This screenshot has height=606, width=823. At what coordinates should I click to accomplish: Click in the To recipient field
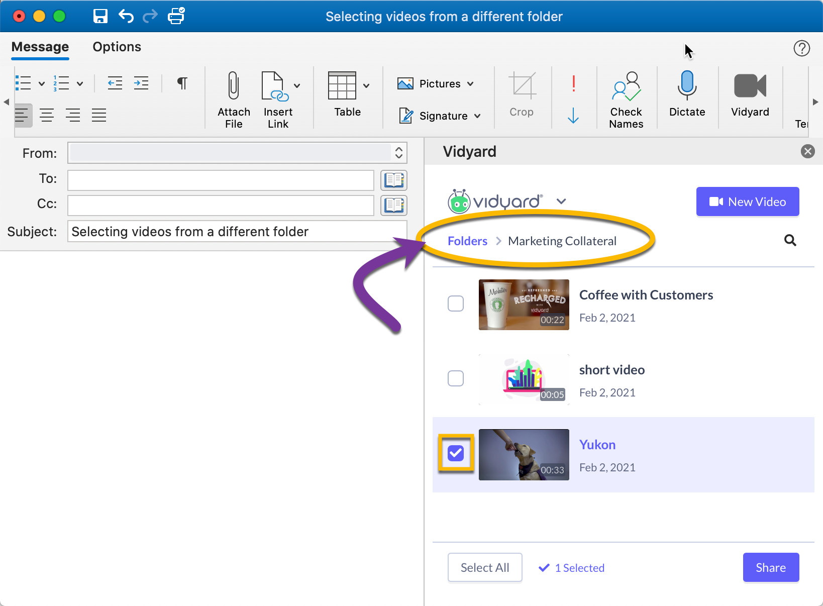[x=221, y=180]
